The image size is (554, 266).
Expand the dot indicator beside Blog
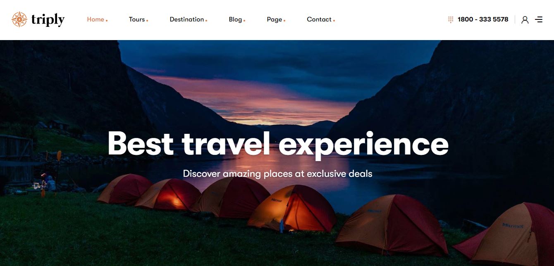click(244, 20)
